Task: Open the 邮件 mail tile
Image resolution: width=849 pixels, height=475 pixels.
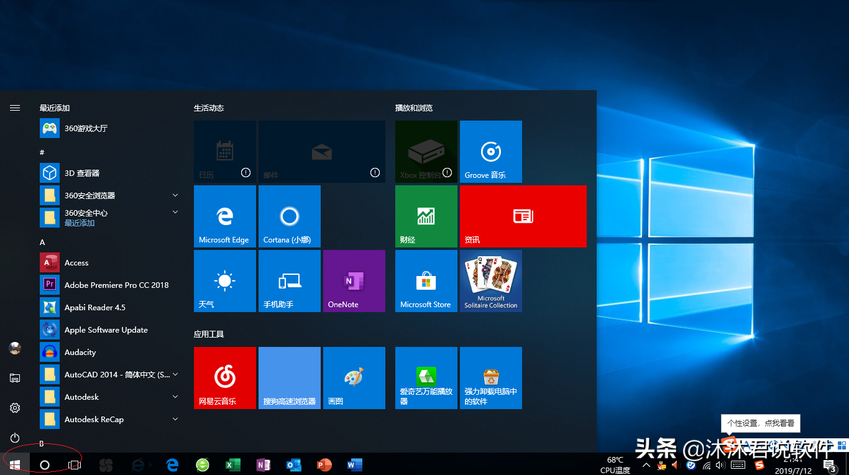Action: pyautogui.click(x=322, y=152)
